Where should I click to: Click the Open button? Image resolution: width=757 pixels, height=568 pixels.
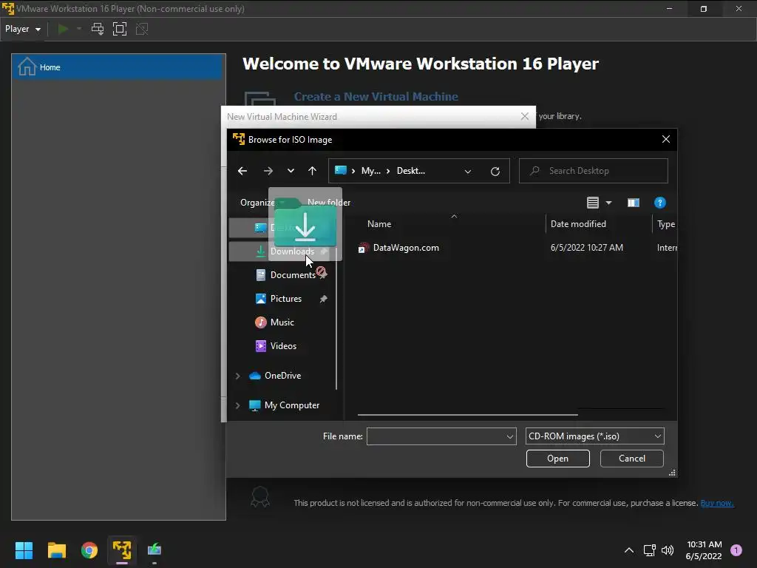[x=557, y=459]
